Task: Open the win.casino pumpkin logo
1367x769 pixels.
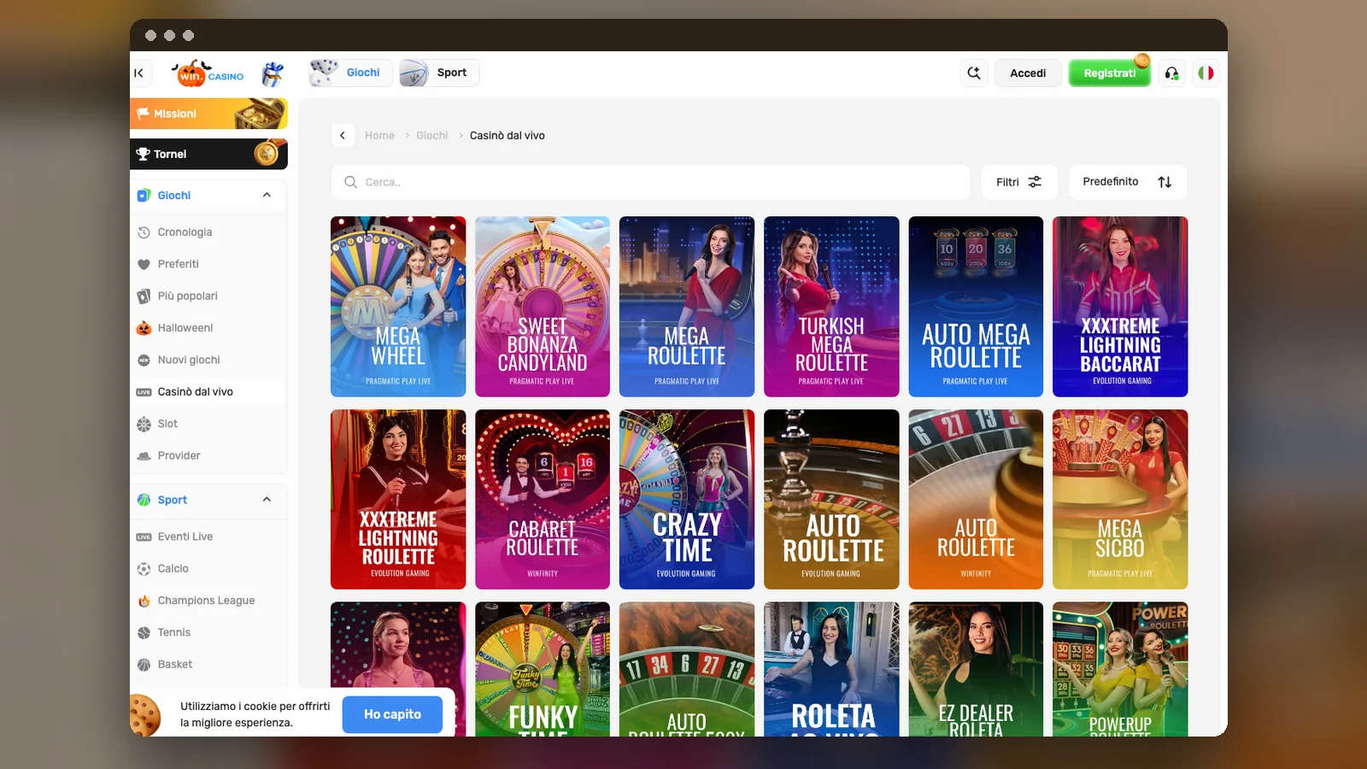Action: coord(208,73)
